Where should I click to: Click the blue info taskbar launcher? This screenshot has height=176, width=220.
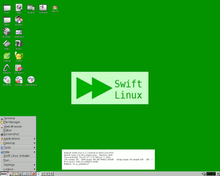tap(25, 174)
